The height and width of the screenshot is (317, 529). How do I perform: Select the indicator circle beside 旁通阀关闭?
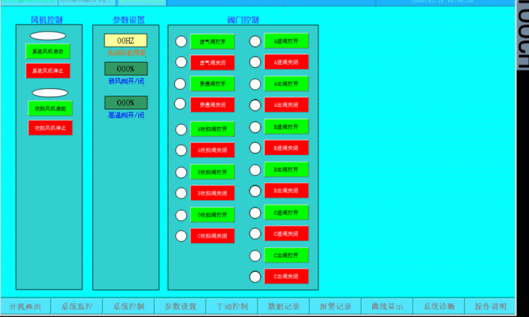[182, 104]
